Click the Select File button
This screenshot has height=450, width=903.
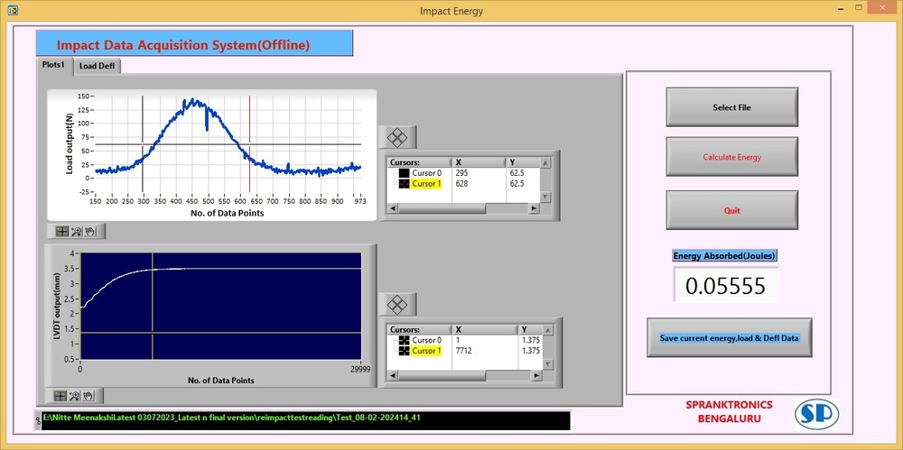732,107
